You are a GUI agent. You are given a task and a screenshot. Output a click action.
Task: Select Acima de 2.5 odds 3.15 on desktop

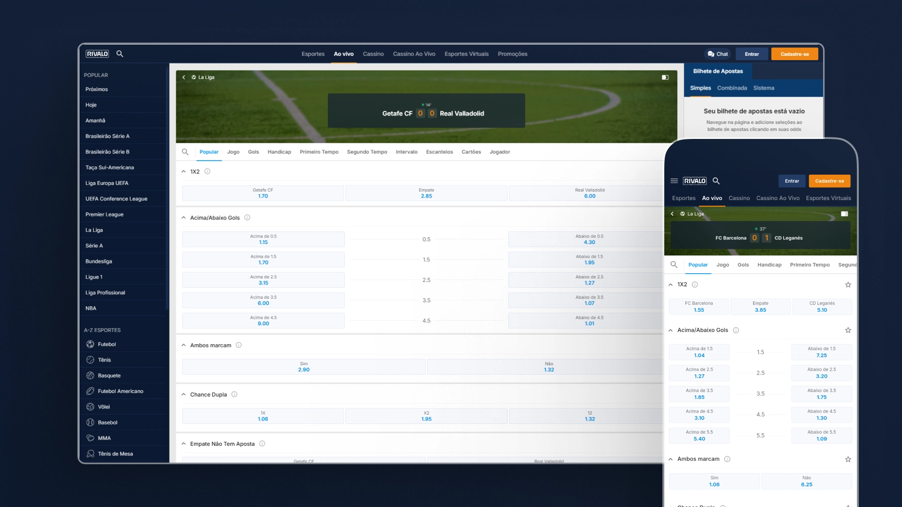[263, 280]
